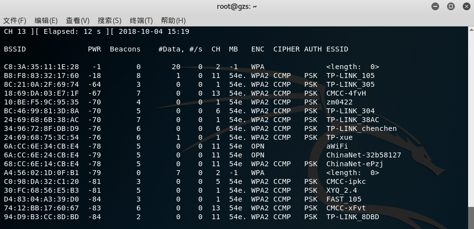Click the terminal scrollbar up arrow
Screen dimensions: 474x229
[471, 29]
